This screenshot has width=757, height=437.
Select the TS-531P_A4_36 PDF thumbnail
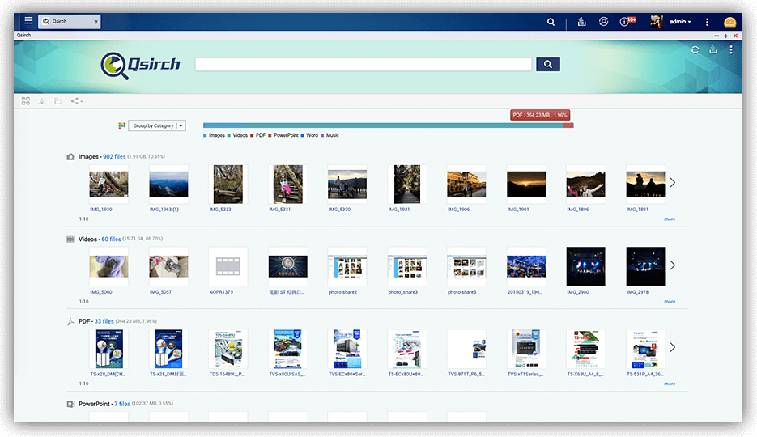(645, 349)
